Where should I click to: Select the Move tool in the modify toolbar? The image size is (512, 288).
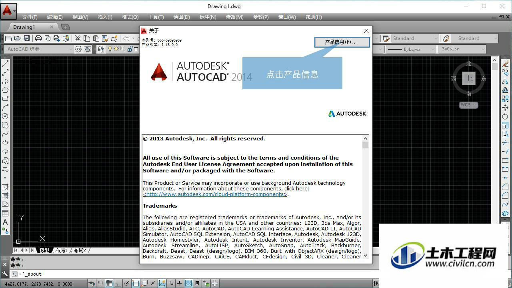[x=505, y=108]
